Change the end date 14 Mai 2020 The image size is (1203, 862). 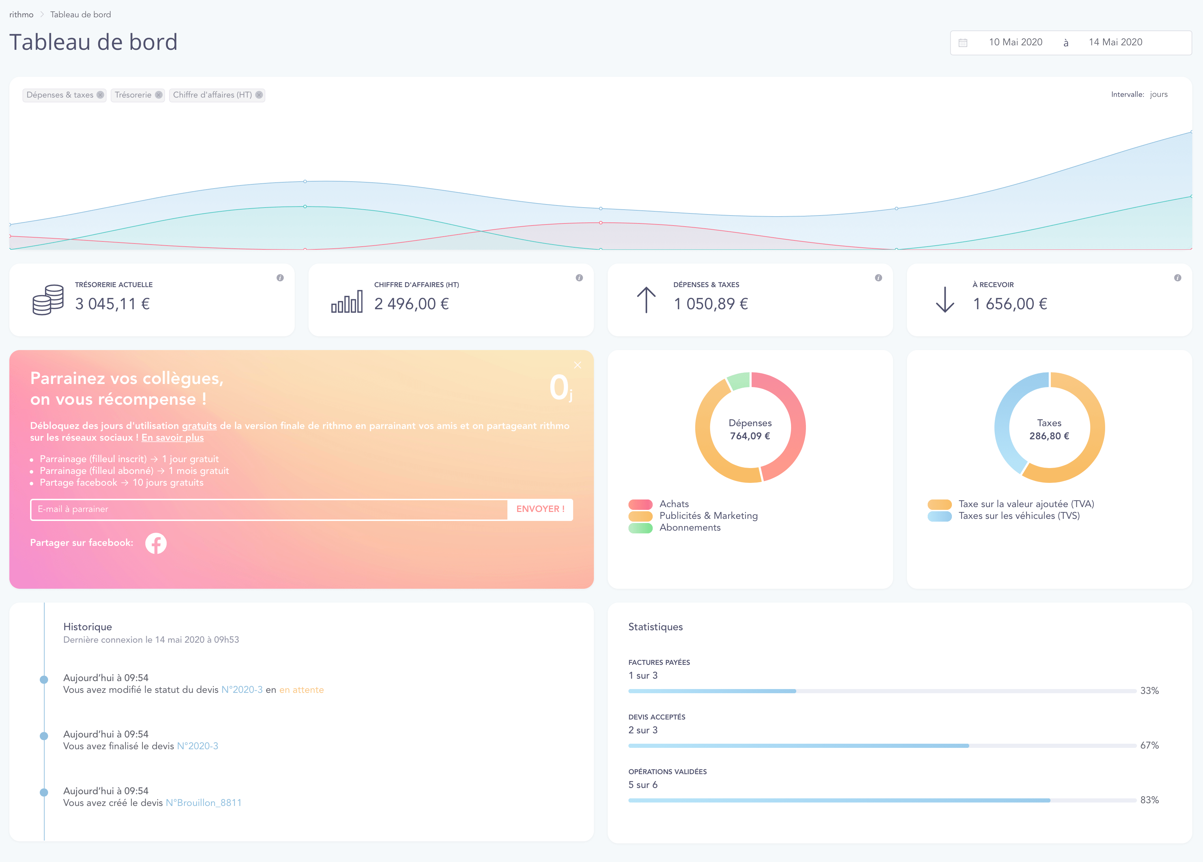point(1115,43)
